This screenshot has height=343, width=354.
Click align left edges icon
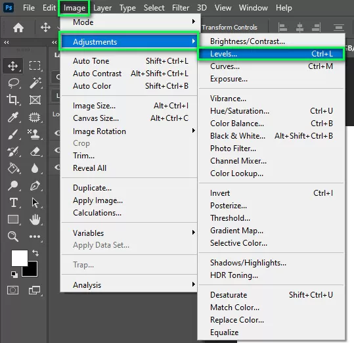coord(282,28)
